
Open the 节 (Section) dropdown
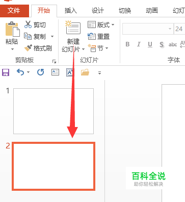click(x=98, y=48)
